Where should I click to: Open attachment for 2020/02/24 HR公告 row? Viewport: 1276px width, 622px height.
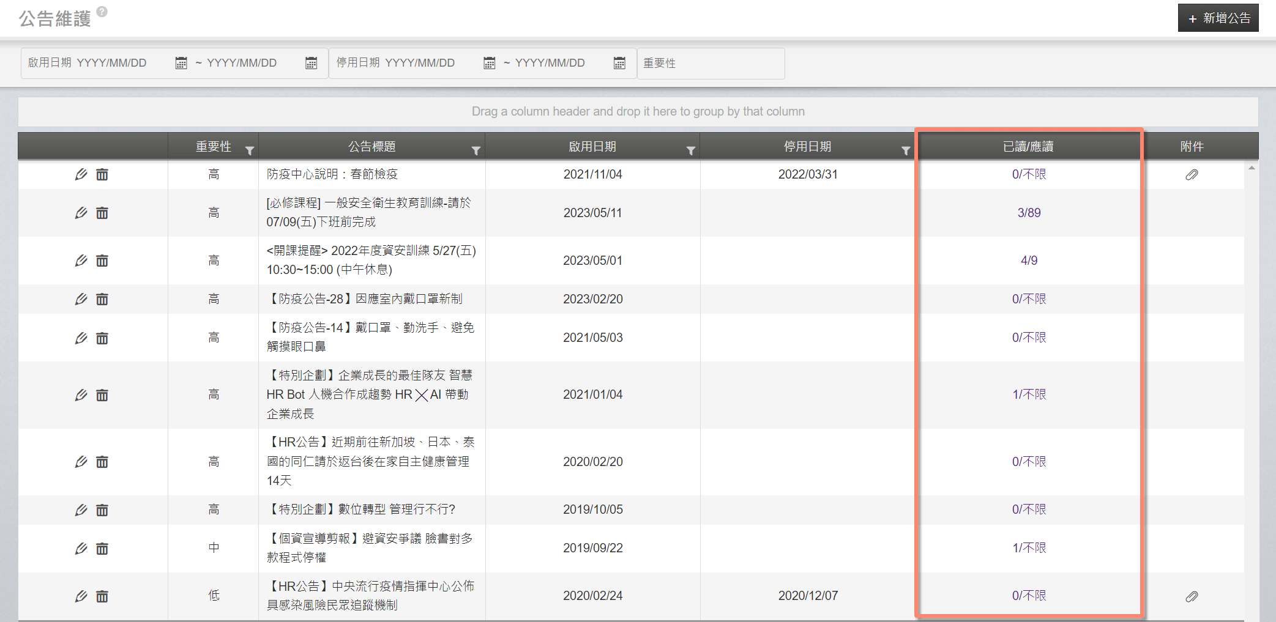[x=1191, y=596]
